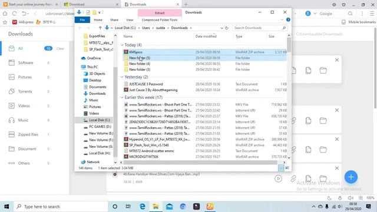Click the search magnifier in Search Downloads
The image size is (377, 212).
[x=284, y=28]
